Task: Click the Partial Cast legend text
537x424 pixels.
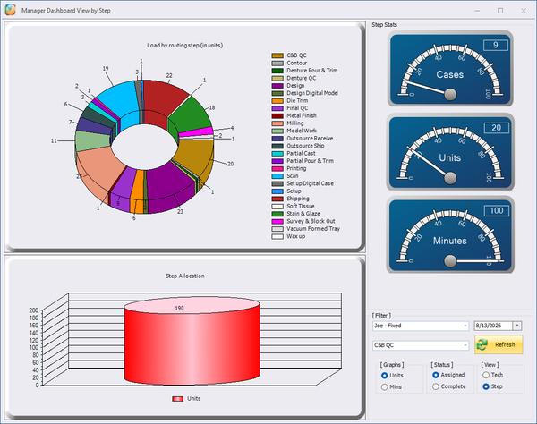Action: click(301, 153)
